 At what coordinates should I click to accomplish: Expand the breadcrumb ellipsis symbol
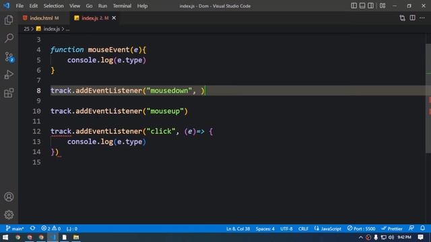[67, 29]
